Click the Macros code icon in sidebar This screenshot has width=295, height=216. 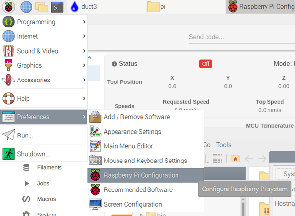pos(26,199)
